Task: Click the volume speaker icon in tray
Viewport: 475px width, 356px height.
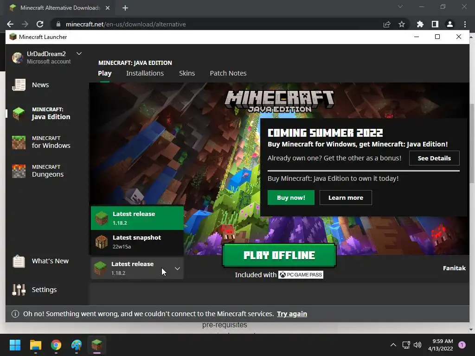Action: click(x=417, y=345)
